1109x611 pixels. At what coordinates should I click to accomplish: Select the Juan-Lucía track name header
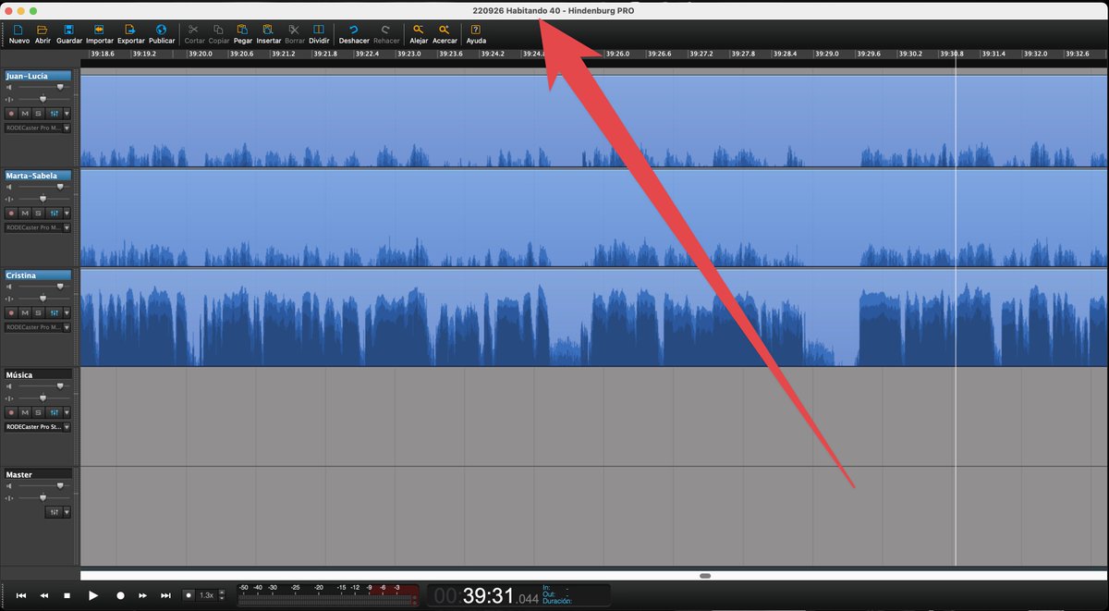[38, 76]
